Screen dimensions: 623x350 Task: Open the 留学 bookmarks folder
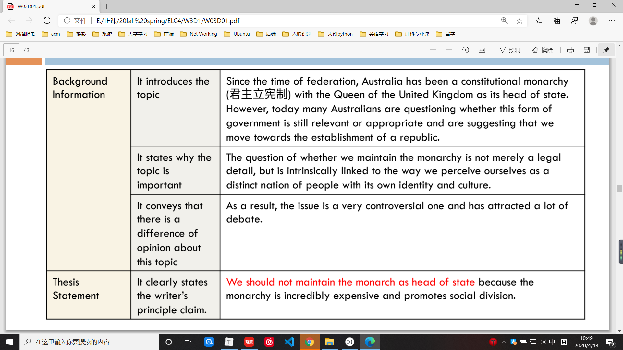pyautogui.click(x=446, y=34)
